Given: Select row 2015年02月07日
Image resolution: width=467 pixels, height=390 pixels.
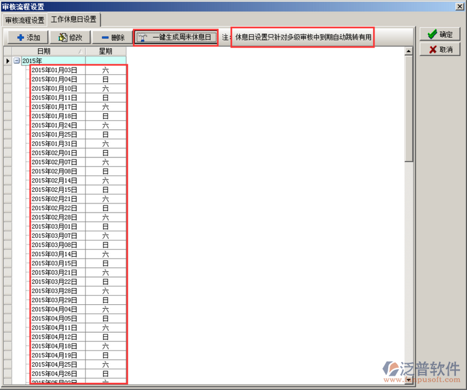Looking at the screenshot, I should click(78, 162).
